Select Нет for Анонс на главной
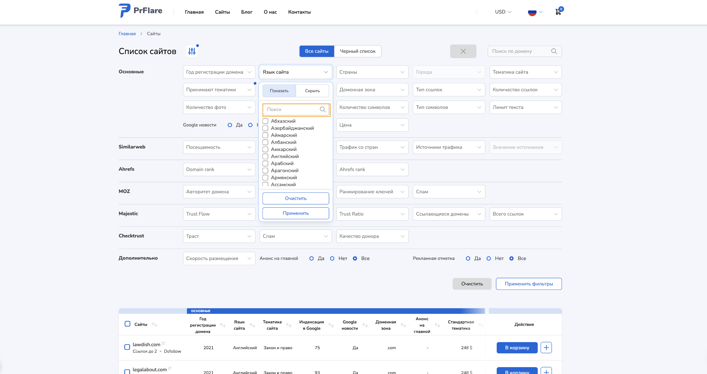The height and width of the screenshot is (374, 707). (332, 258)
